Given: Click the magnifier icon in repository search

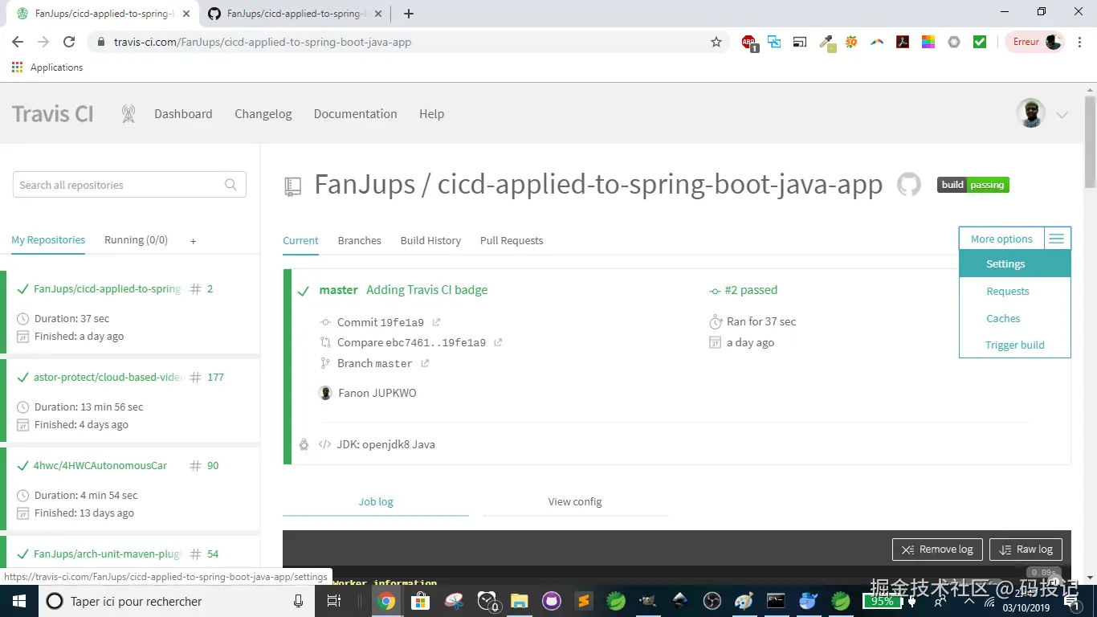Looking at the screenshot, I should 230,185.
